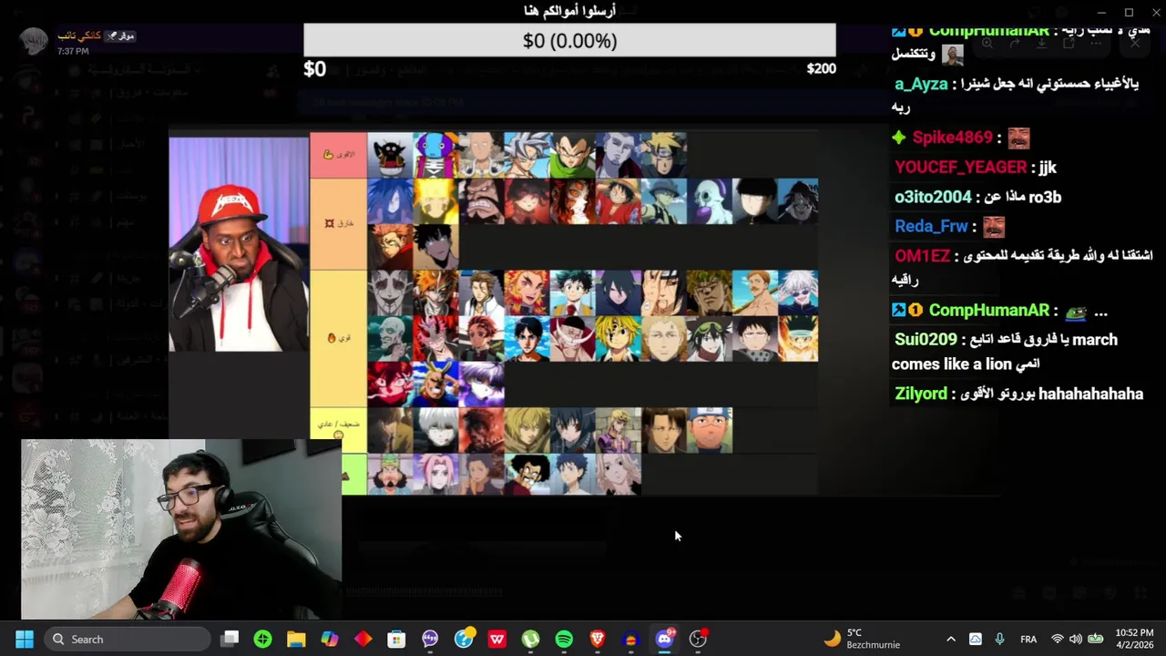
Task: Select Frieza thumbnail in second tier
Action: click(x=709, y=200)
